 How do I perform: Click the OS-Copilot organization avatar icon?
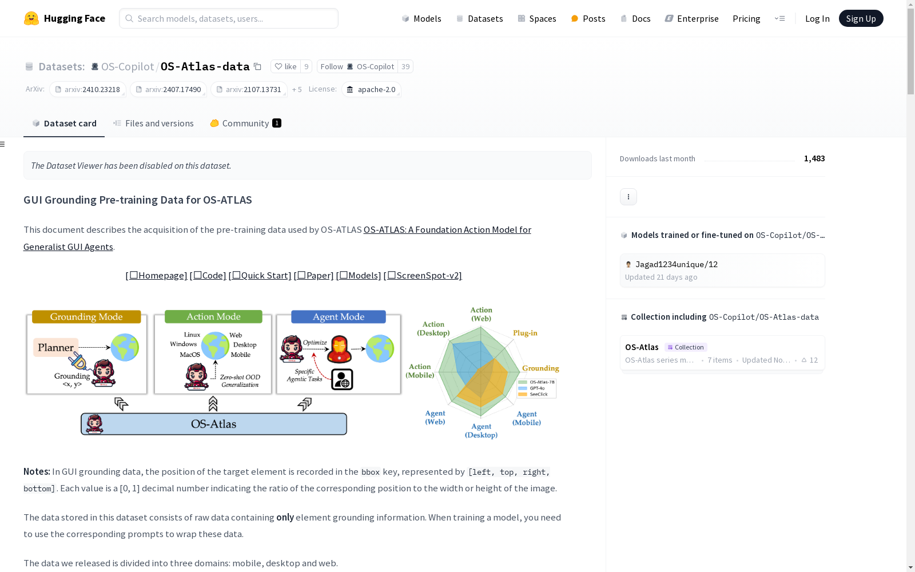(x=95, y=67)
